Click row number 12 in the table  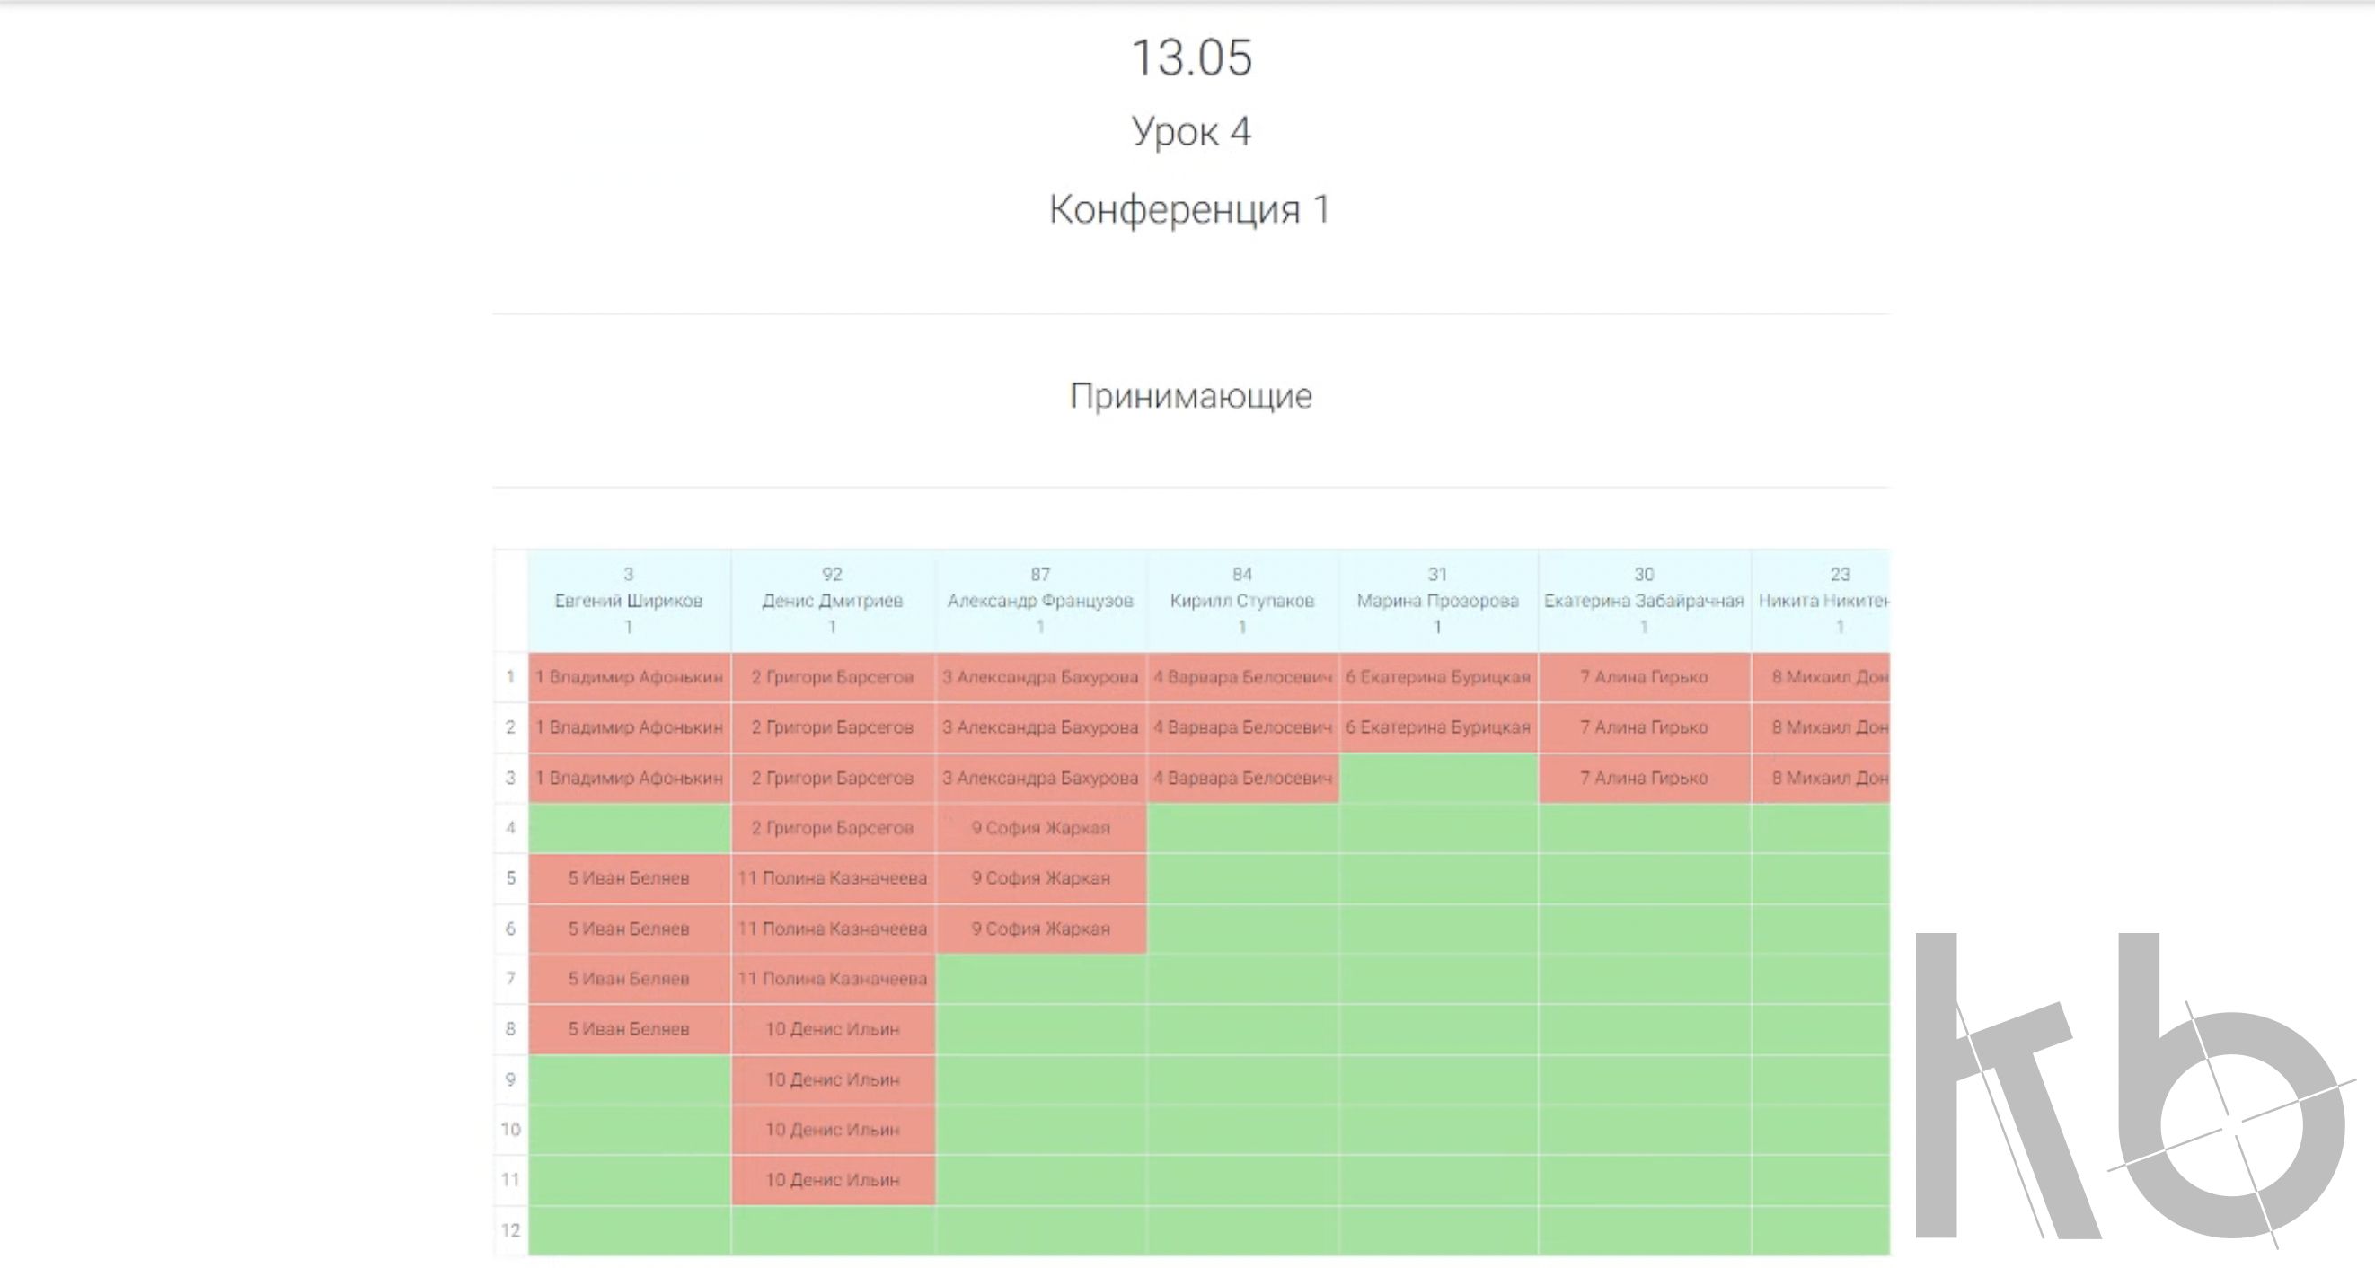[x=510, y=1230]
